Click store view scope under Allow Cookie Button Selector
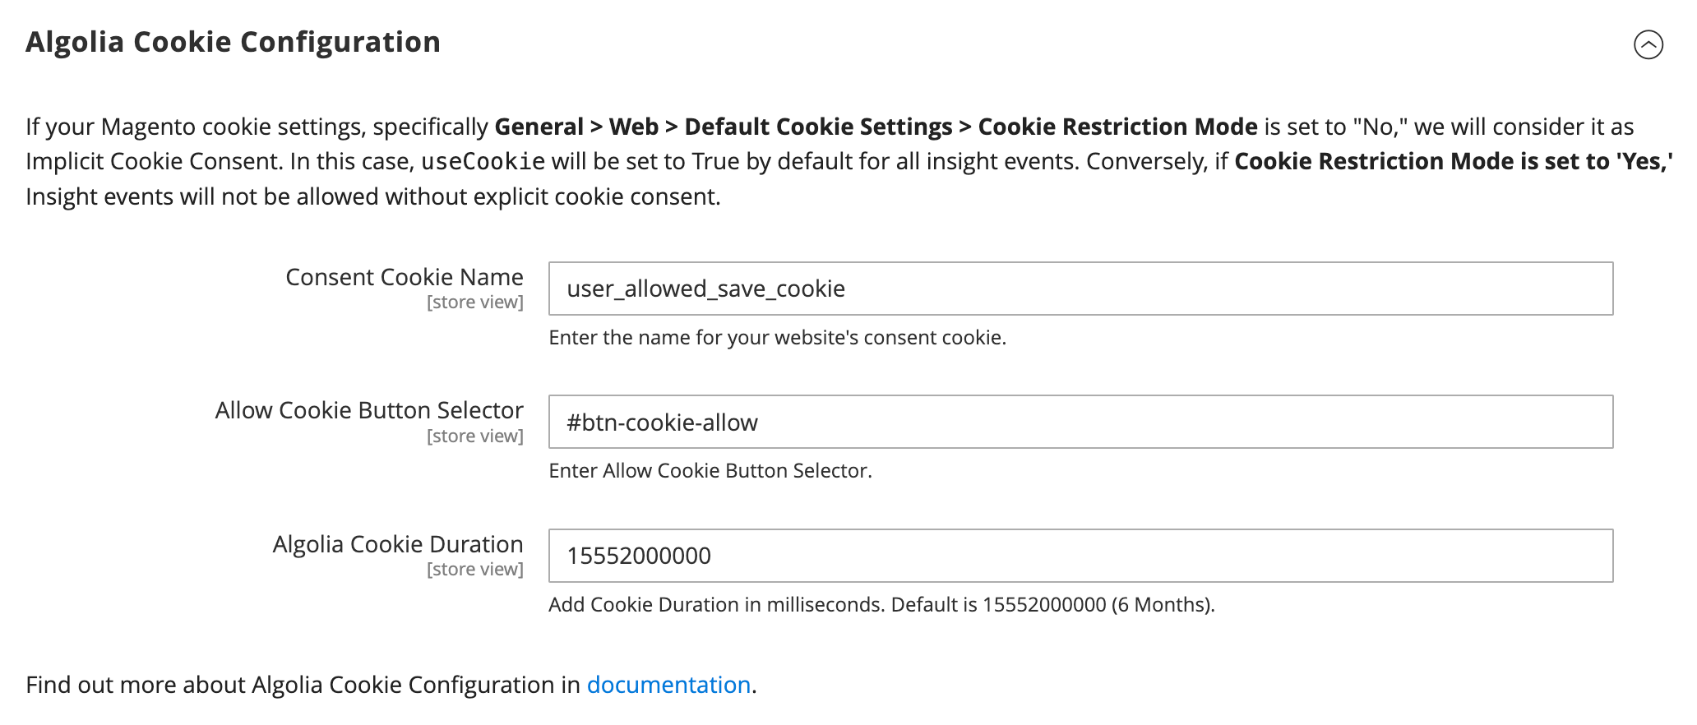 click(475, 436)
